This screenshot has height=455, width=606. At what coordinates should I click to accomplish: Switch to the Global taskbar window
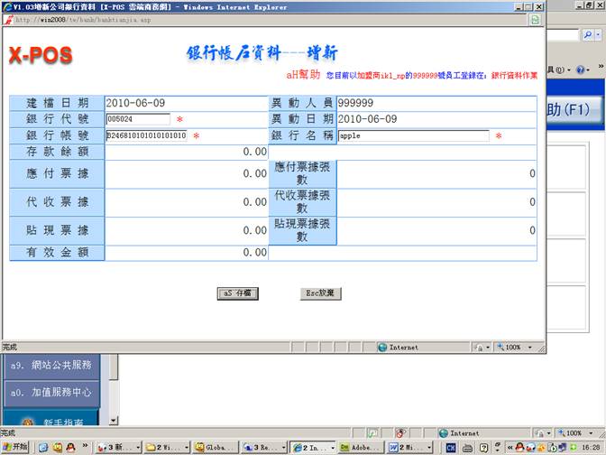point(216,447)
